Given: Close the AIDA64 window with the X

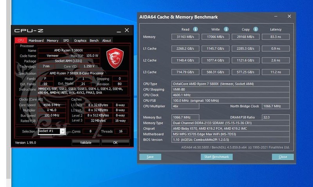Looking at the screenshot, I should coord(289,16).
